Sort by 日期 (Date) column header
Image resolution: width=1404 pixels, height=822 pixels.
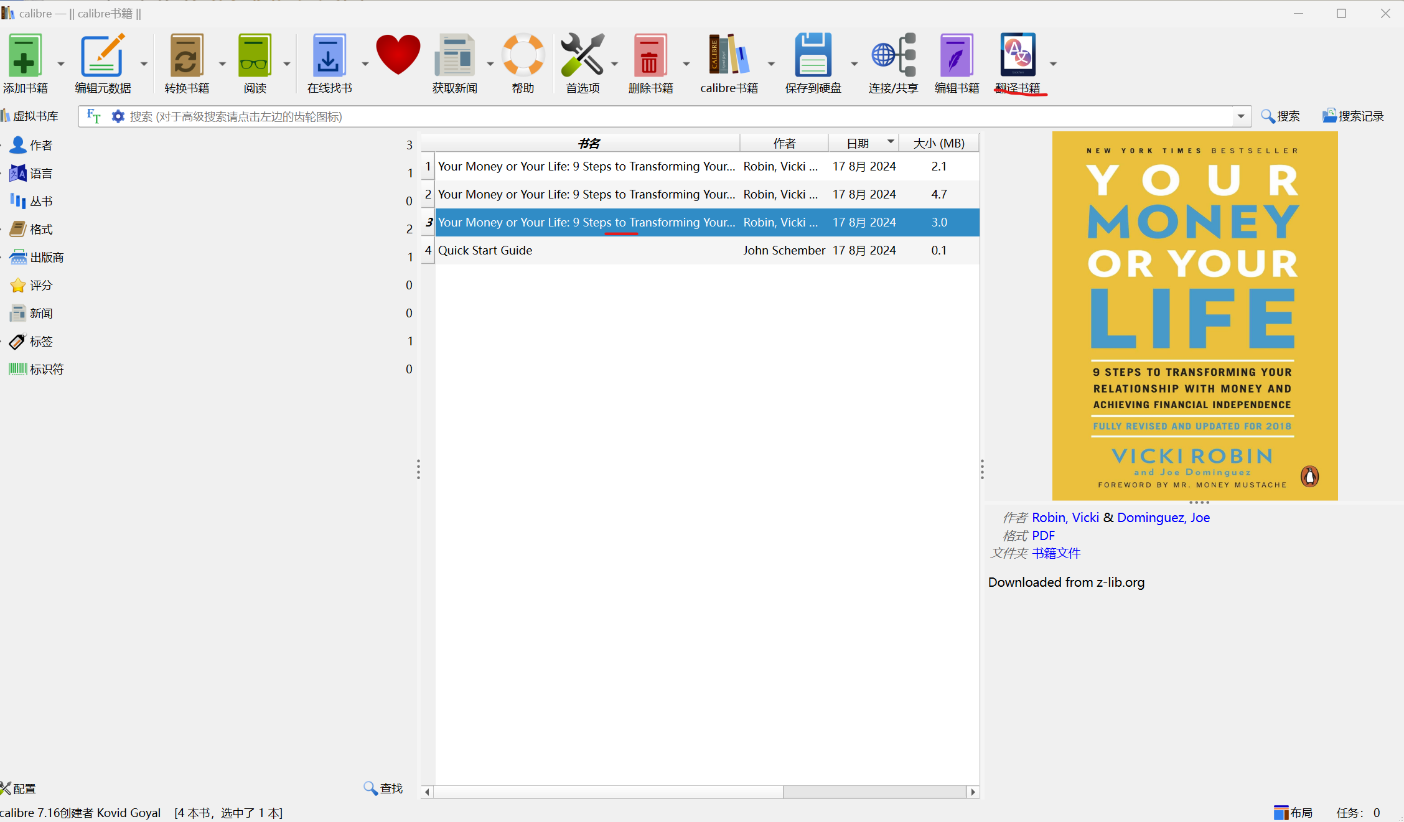pos(863,143)
